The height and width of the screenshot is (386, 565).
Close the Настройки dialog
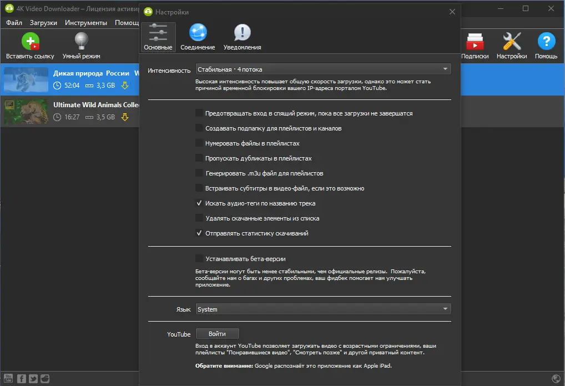tap(452, 12)
